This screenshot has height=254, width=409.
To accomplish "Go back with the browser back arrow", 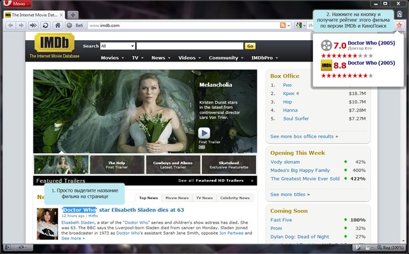I will click(11, 25).
